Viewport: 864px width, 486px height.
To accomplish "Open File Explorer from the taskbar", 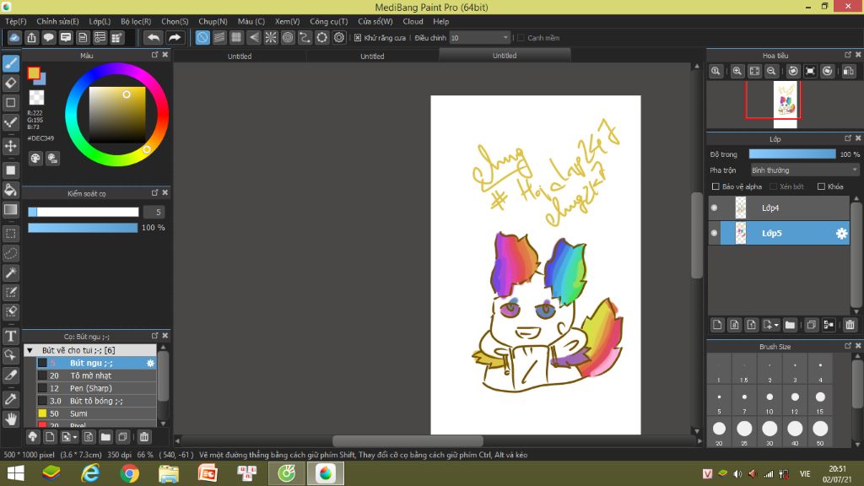I will tap(169, 473).
